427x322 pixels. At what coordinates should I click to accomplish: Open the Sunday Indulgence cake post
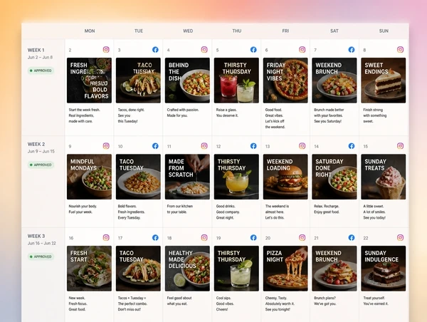[384, 269]
